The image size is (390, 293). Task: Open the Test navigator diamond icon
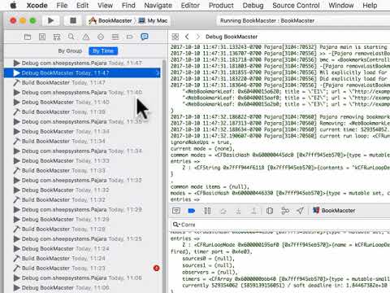click(x=101, y=37)
